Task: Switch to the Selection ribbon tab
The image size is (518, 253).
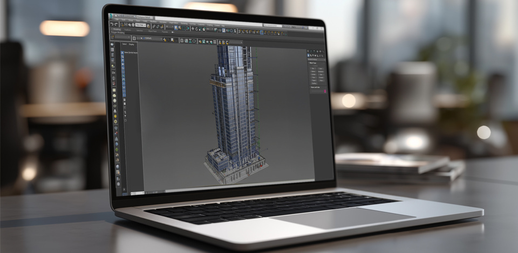Action: [x=140, y=31]
